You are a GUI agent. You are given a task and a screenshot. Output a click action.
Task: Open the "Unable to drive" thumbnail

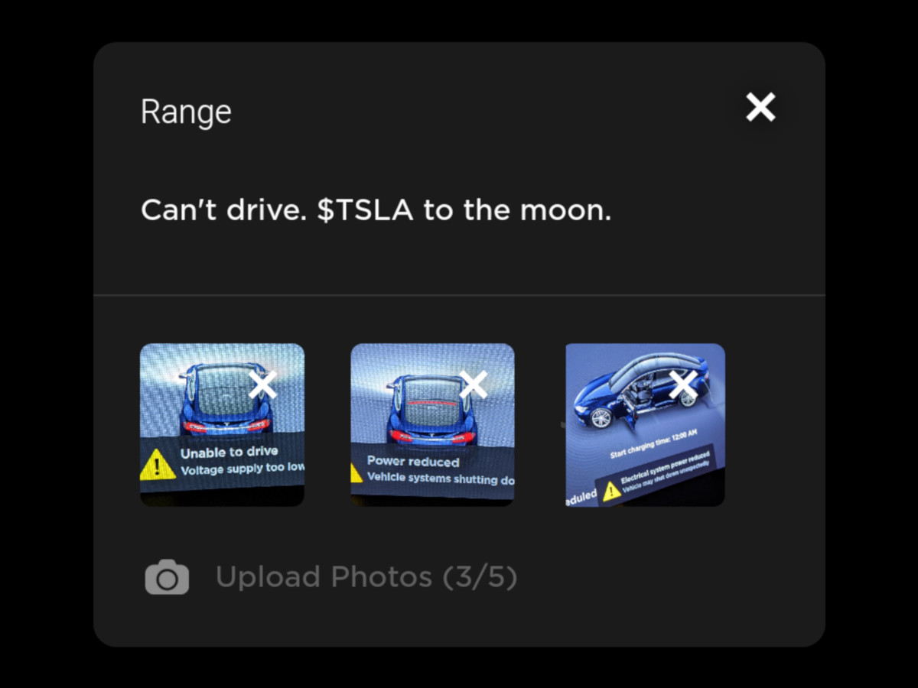pyautogui.click(x=222, y=425)
